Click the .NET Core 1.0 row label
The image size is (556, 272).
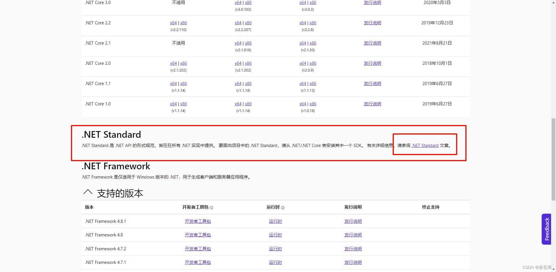(x=98, y=104)
